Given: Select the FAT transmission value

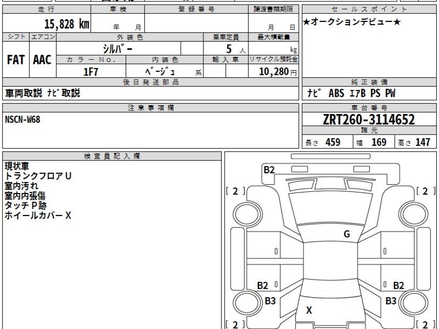Looking at the screenshot, I should click(16, 60).
